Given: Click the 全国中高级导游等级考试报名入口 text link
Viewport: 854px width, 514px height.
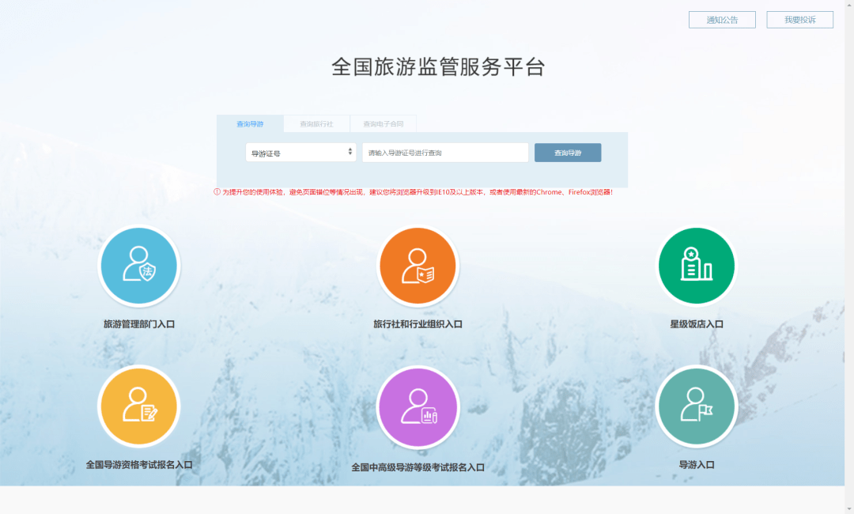Looking at the screenshot, I should coord(418,467).
